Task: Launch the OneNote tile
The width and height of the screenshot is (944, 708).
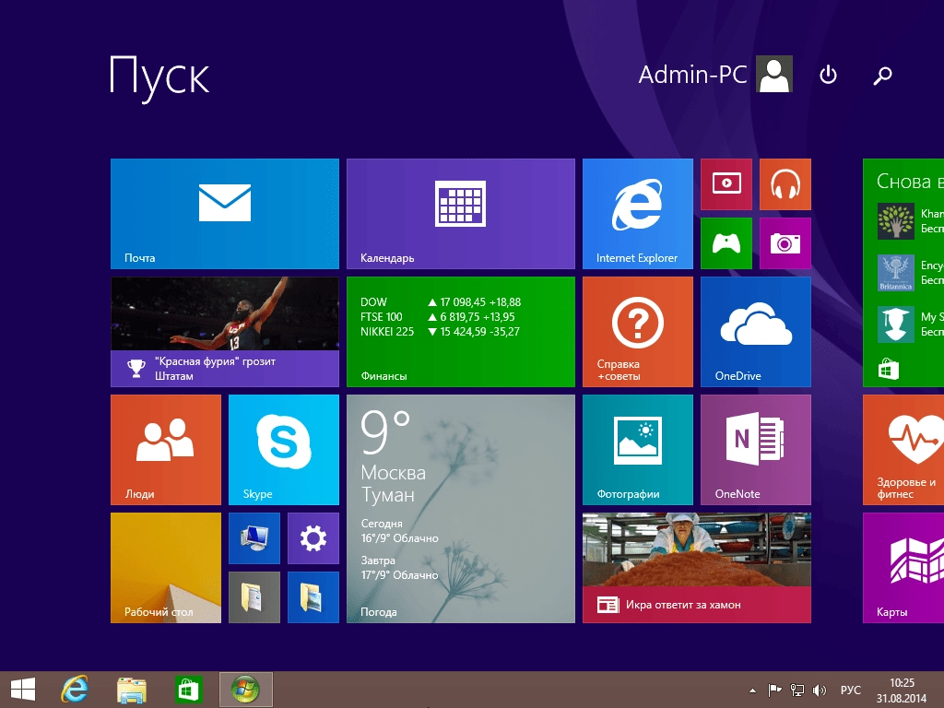Action: [756, 450]
